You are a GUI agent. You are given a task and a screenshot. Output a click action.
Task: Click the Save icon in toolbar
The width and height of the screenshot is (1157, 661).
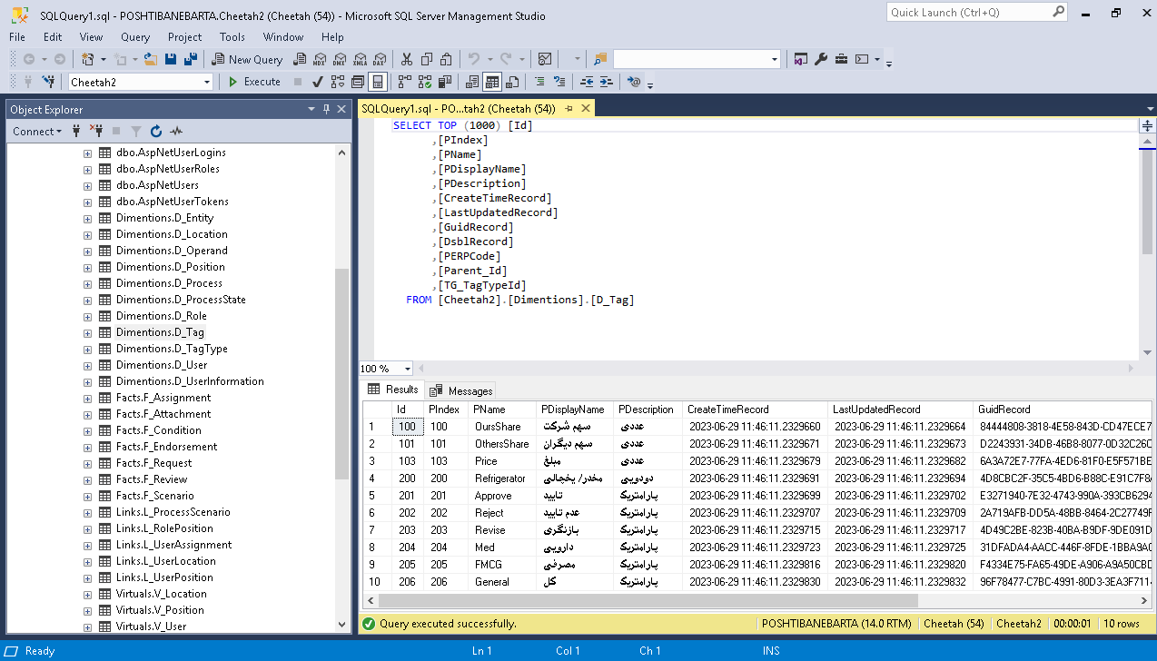(171, 59)
